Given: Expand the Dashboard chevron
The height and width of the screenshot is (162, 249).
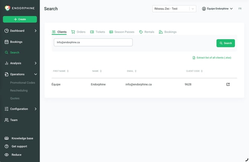Looking at the screenshot, I should [x=36, y=30].
